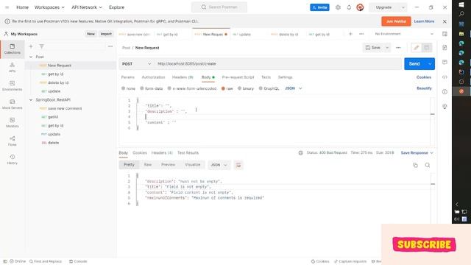471x265 pixels.
Task: Open the API Network dropdown
Action: [x=87, y=7]
